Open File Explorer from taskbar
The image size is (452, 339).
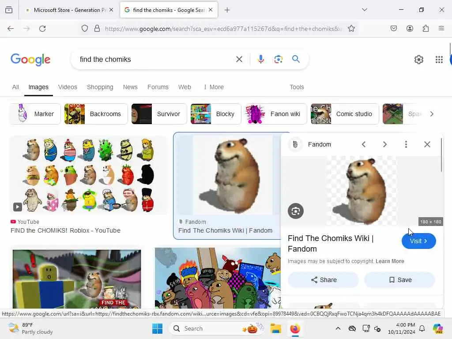click(275, 328)
